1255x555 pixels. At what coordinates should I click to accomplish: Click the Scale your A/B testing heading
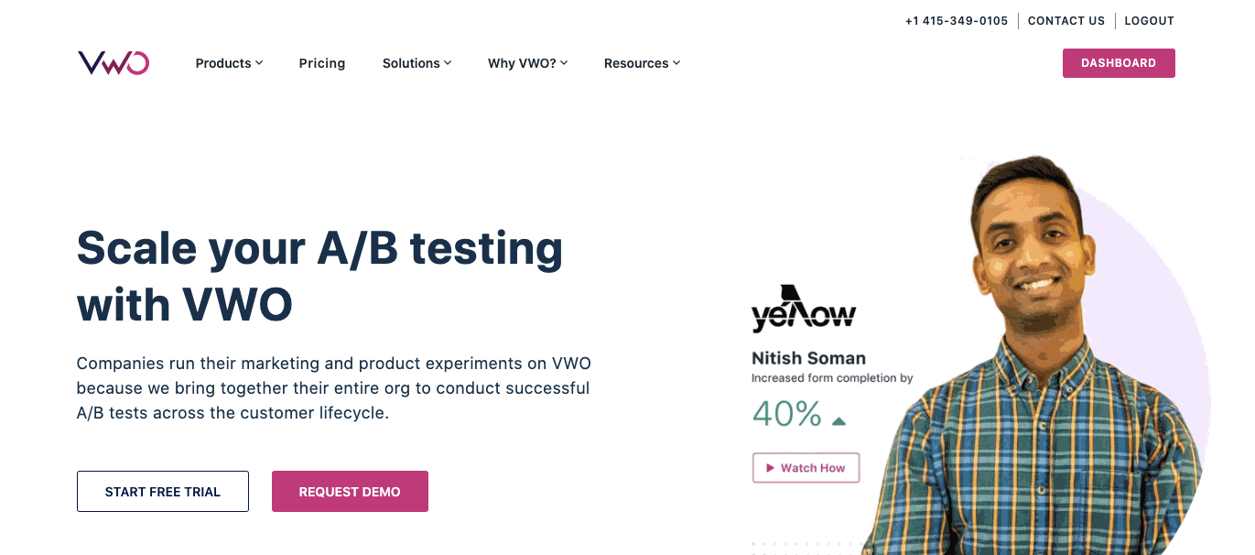[319, 276]
